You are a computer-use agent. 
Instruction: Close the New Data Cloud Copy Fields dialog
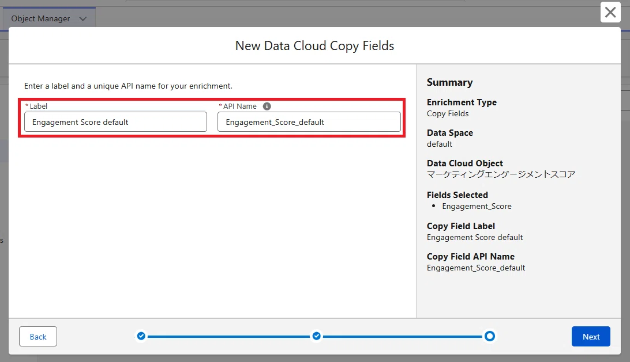click(610, 13)
